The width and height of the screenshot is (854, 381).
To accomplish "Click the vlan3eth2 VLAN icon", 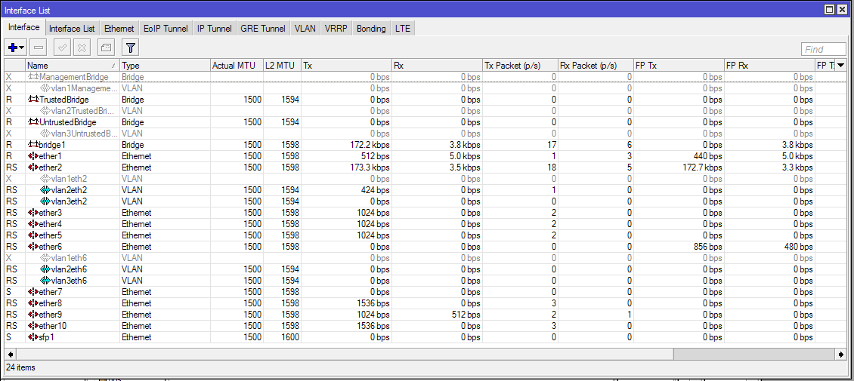I will pos(45,201).
